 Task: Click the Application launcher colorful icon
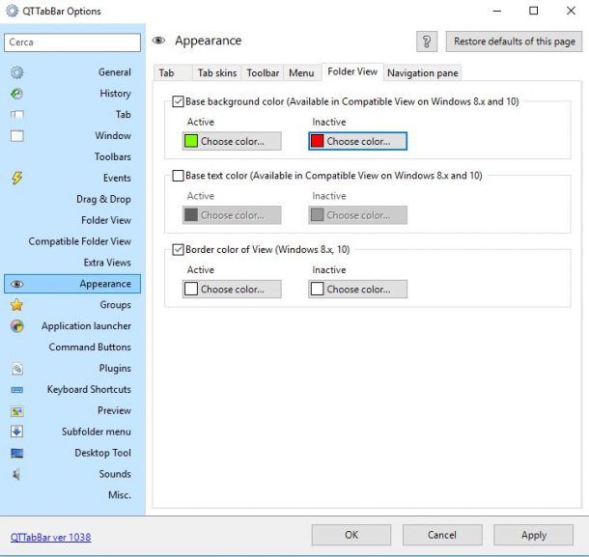(x=17, y=326)
